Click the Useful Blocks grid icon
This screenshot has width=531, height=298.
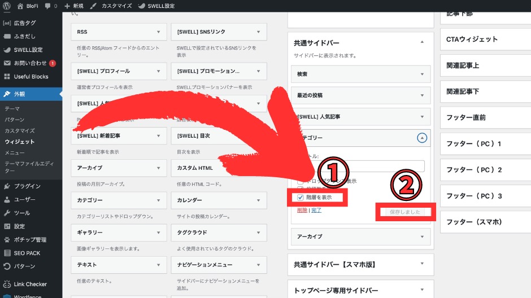pyautogui.click(x=7, y=76)
